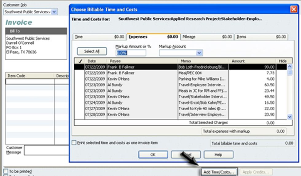Open the Customer:Job dropdown
Image resolution: width=301 pixels, height=176 pixels.
coord(54,12)
